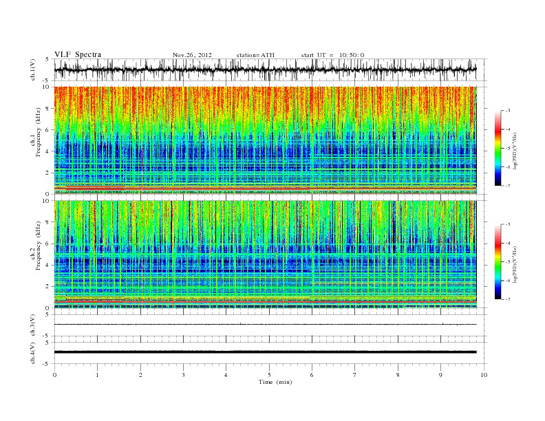This screenshot has width=545, height=421.
Task: Click tick label "5" on the Time axis
Action: click(x=269, y=375)
